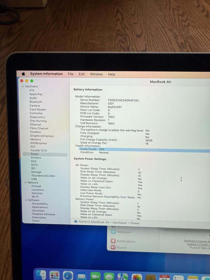Screen dimensions: 210x280
Task: Open Reminders from the Dock
Action: (178, 278)
